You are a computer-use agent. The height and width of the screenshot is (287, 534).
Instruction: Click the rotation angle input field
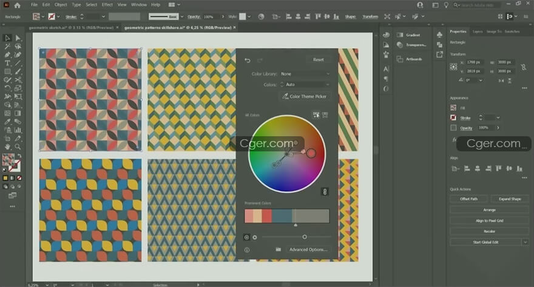tap(471, 81)
